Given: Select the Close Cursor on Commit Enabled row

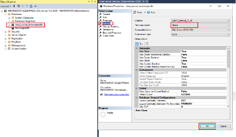Looking at the screenshot, I should tap(182, 91).
